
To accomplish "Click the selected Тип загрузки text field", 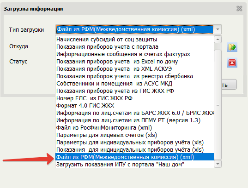I will tap(135, 29).
